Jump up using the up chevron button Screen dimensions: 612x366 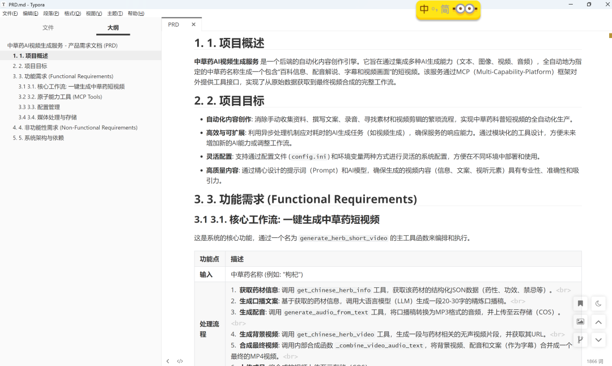[x=598, y=322]
